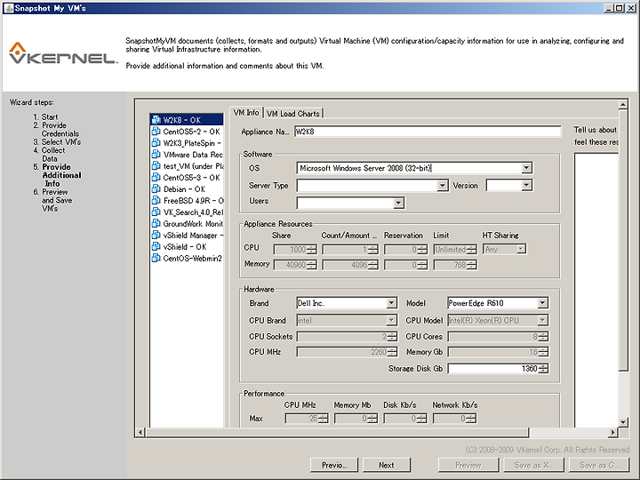This screenshot has height=480, width=640.
Task: Open the Version dropdown
Action: (526, 186)
